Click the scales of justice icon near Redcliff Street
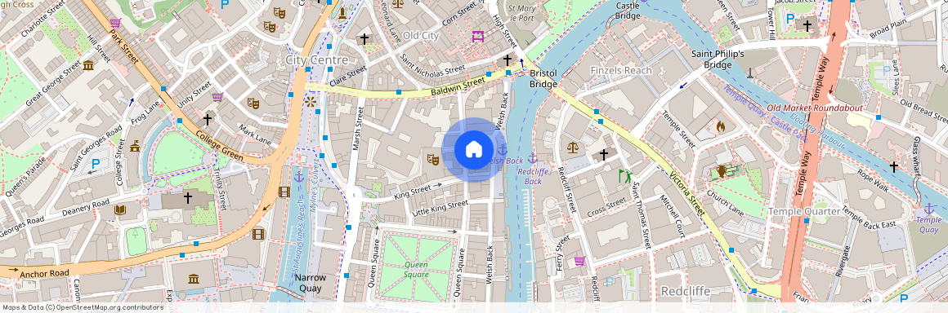948x313 pixels. tap(573, 147)
